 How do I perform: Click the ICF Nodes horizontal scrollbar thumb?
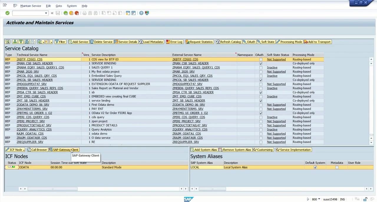pos(53,189)
